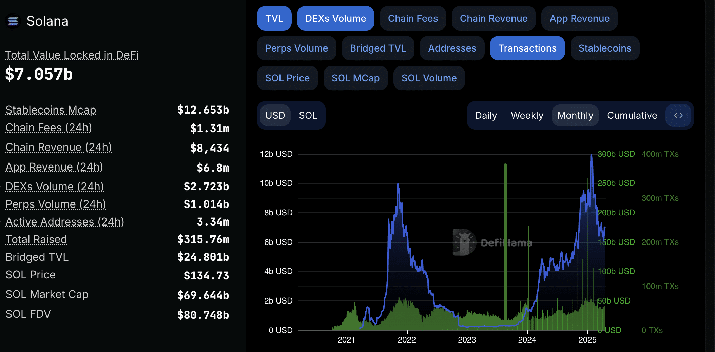
Task: Click the 2025 x-axis label
Action: coord(587,340)
